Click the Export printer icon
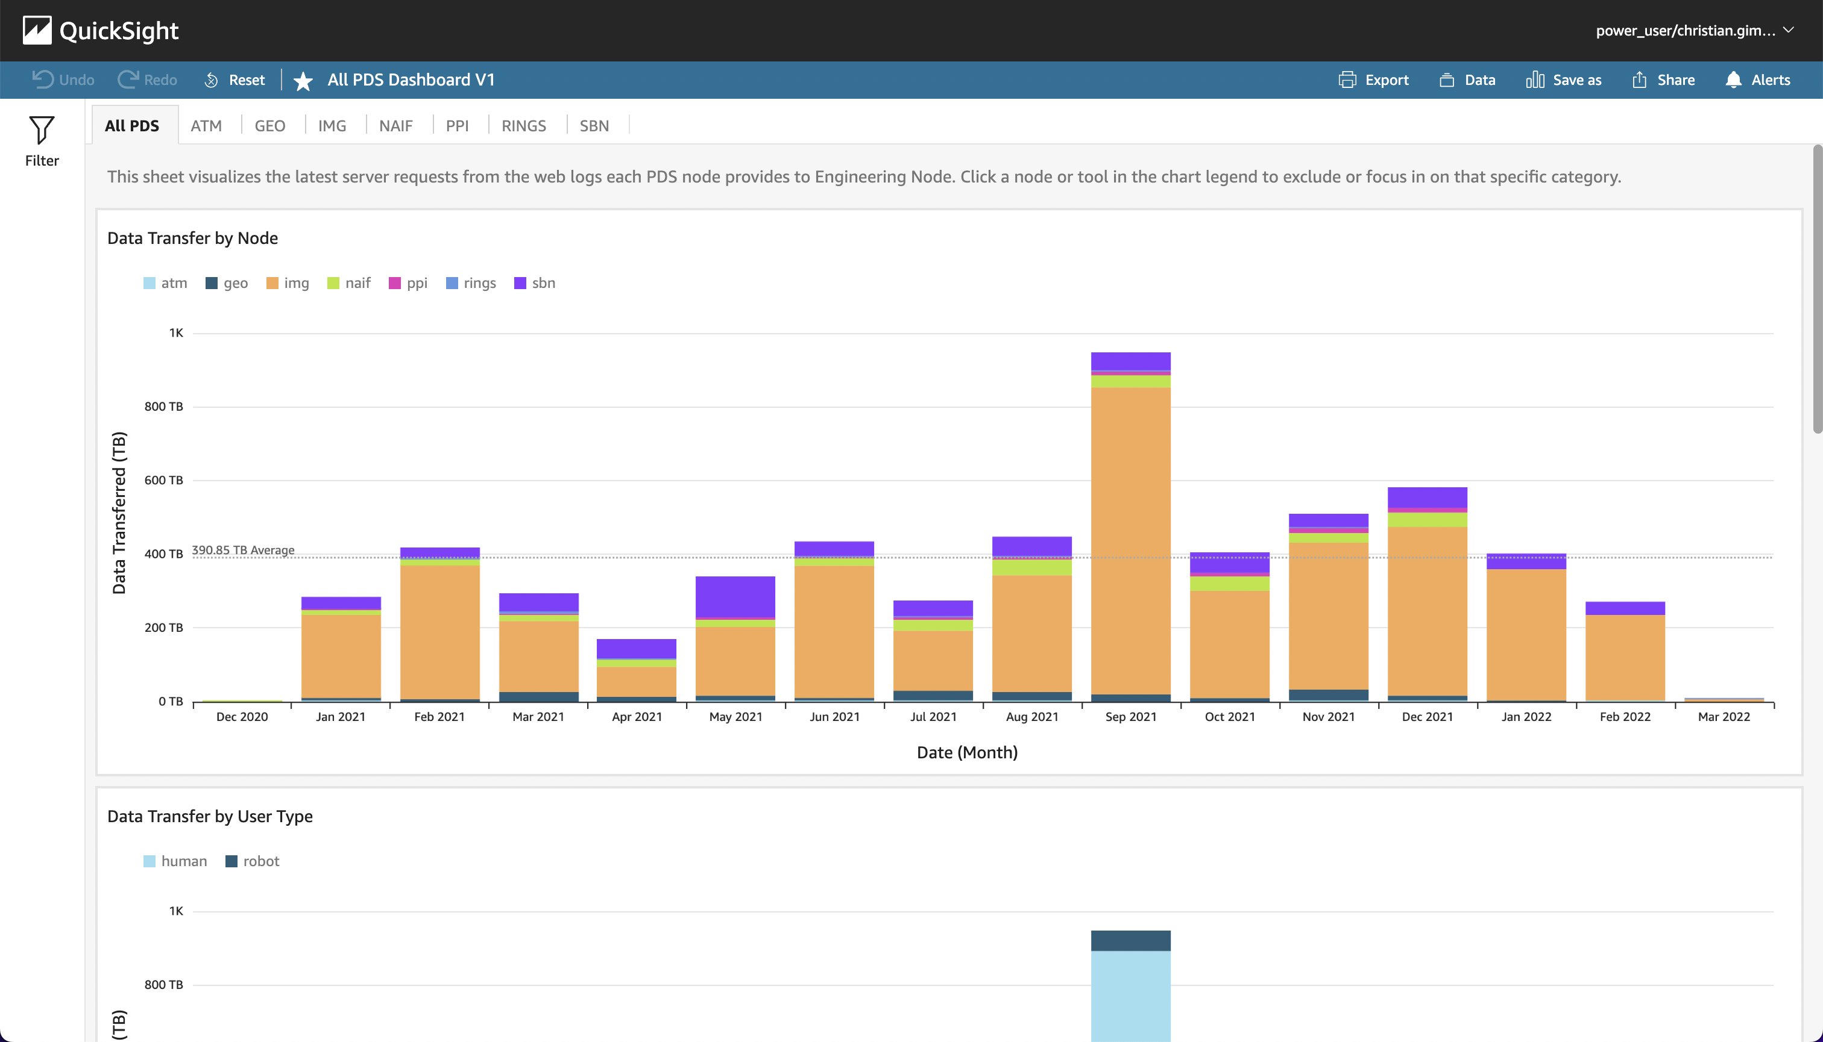The height and width of the screenshot is (1042, 1823). click(x=1347, y=80)
